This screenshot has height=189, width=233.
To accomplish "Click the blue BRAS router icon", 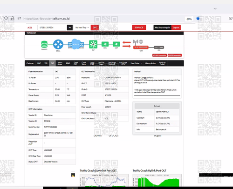I will pos(58,44).
